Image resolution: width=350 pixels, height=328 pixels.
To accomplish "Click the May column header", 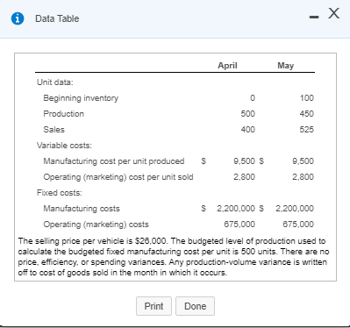I will 286,66.
